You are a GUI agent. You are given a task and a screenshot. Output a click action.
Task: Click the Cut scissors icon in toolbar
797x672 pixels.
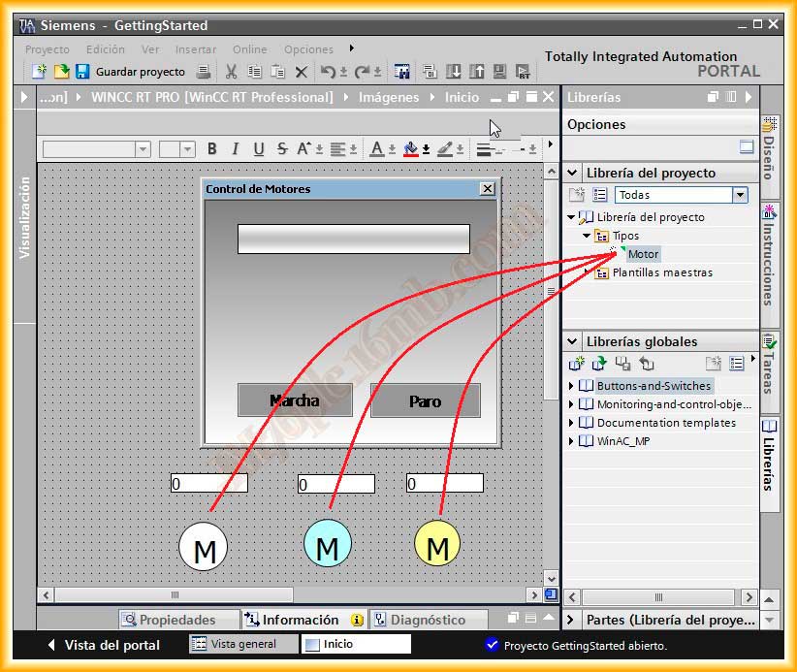click(231, 72)
